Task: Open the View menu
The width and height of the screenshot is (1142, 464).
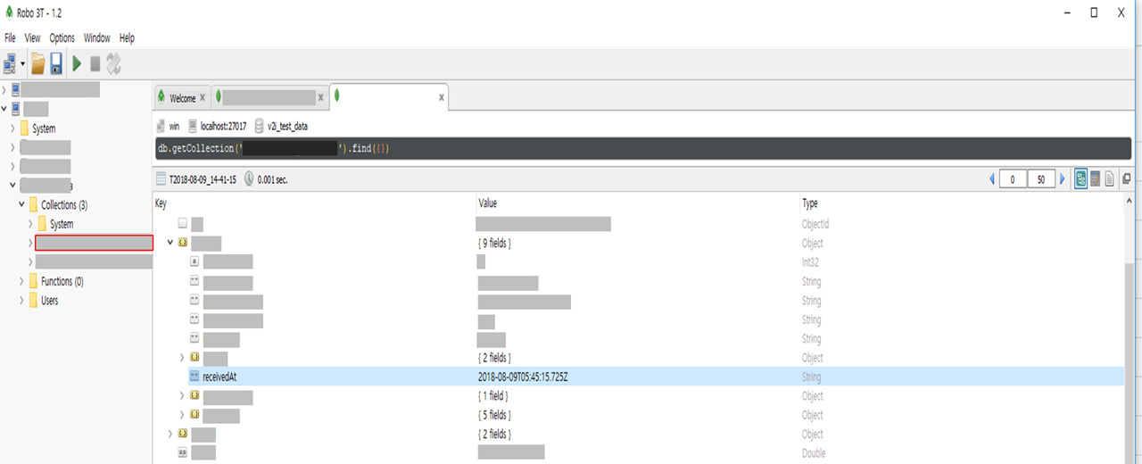Action: pyautogui.click(x=32, y=37)
